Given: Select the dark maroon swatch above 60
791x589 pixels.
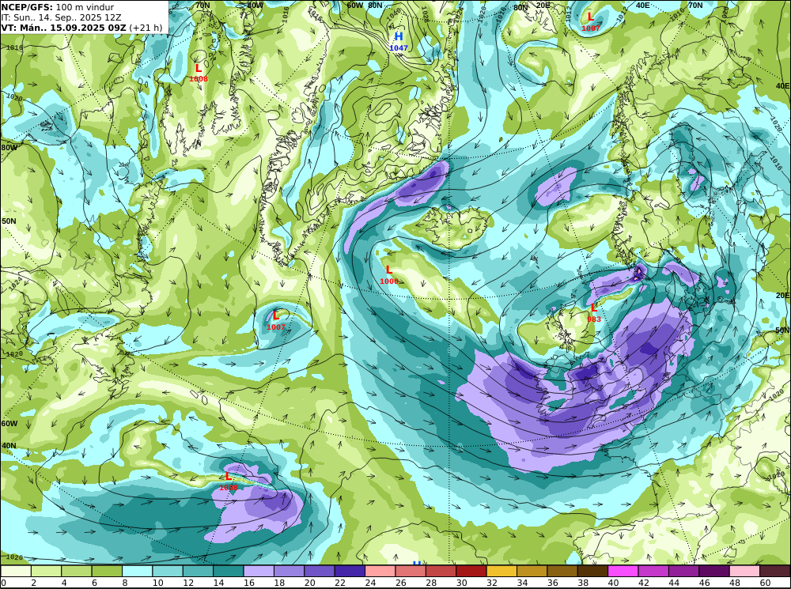Looking at the screenshot, I should click(x=775, y=571).
